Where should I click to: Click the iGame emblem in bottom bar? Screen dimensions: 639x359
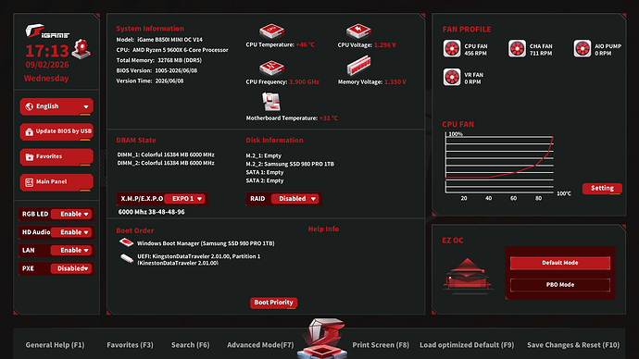tap(323, 338)
